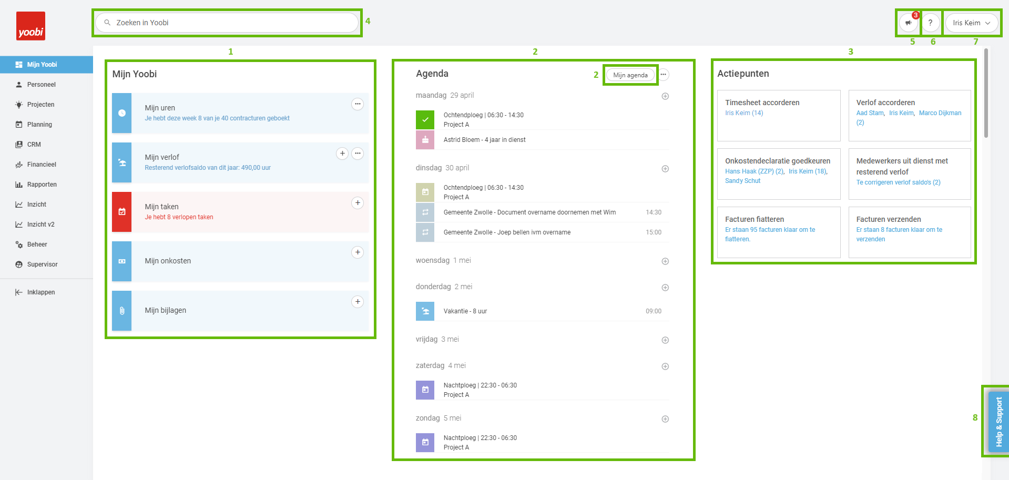Open the Help & Support tab
1009x480 pixels.
click(998, 422)
